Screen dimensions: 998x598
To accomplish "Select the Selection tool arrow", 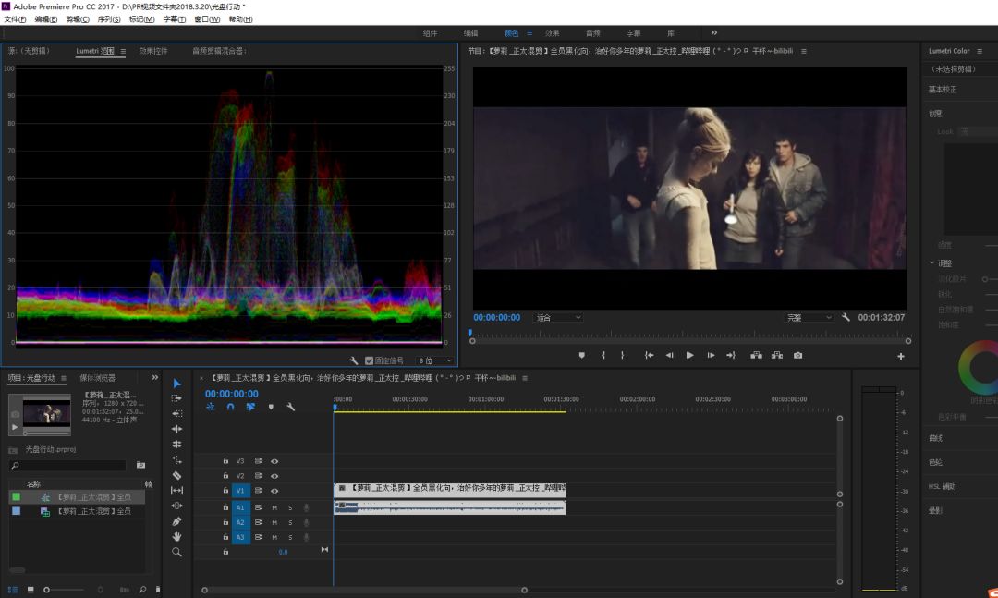I will pyautogui.click(x=176, y=384).
